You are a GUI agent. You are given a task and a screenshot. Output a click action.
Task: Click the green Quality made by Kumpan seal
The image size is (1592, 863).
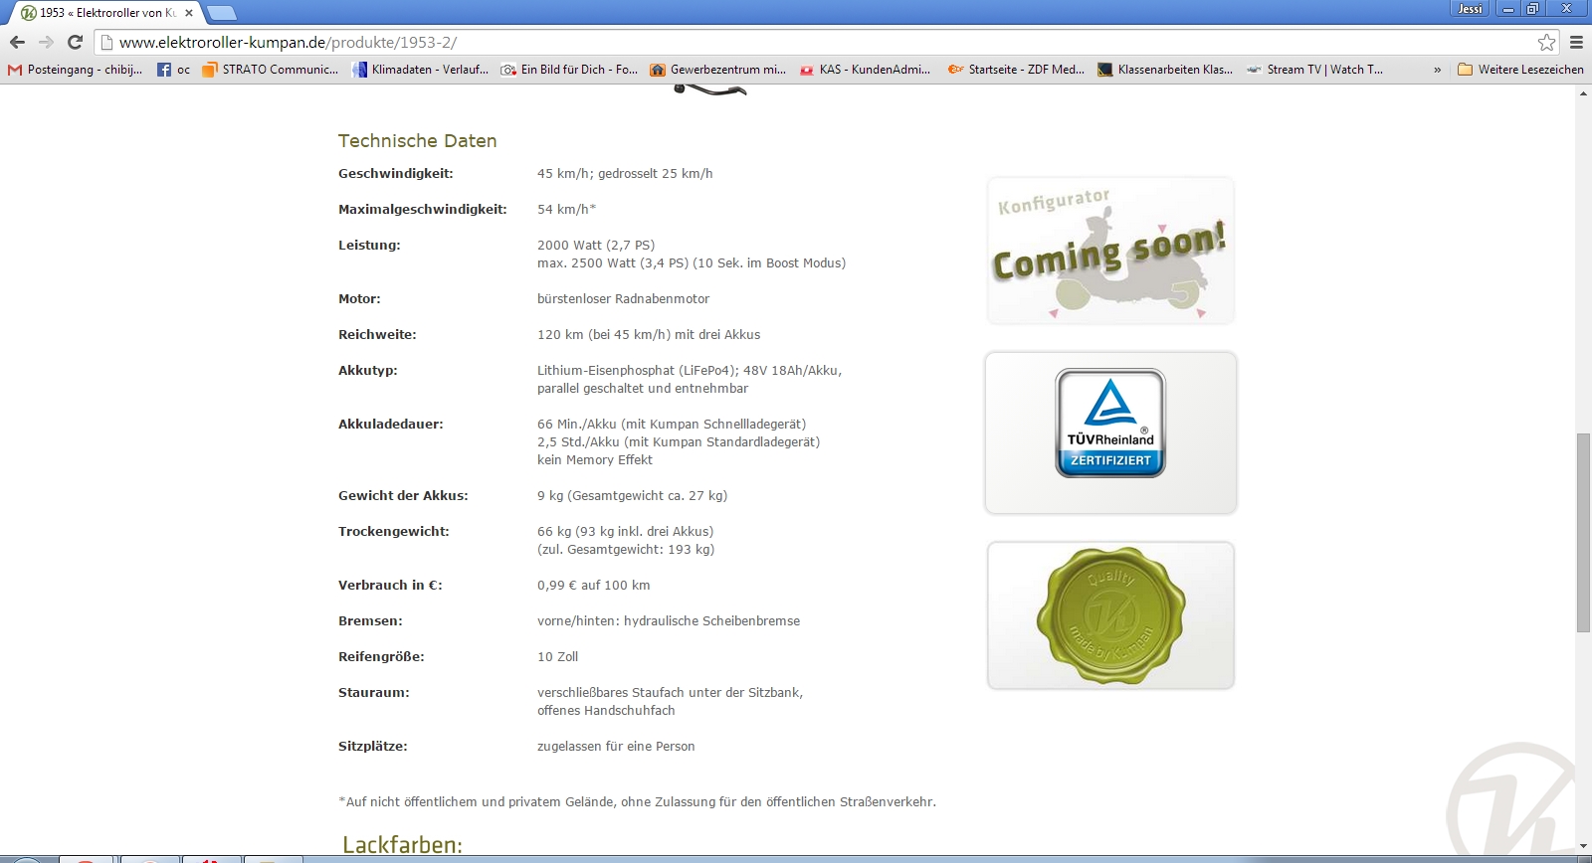1110,615
